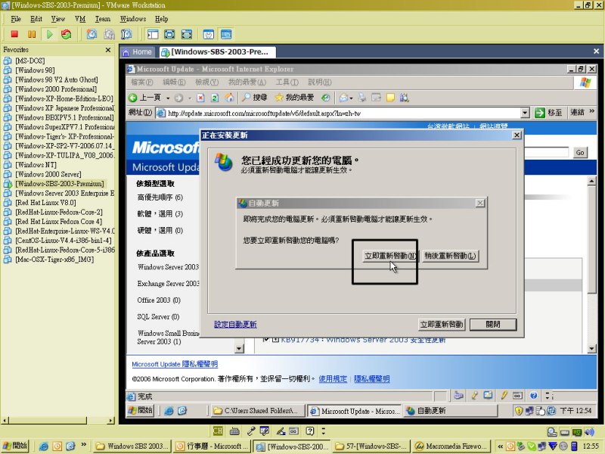Screen dimensions: 605x454
Task: Click the 稍後重新啟動(L) restart later button
Action: pos(450,256)
